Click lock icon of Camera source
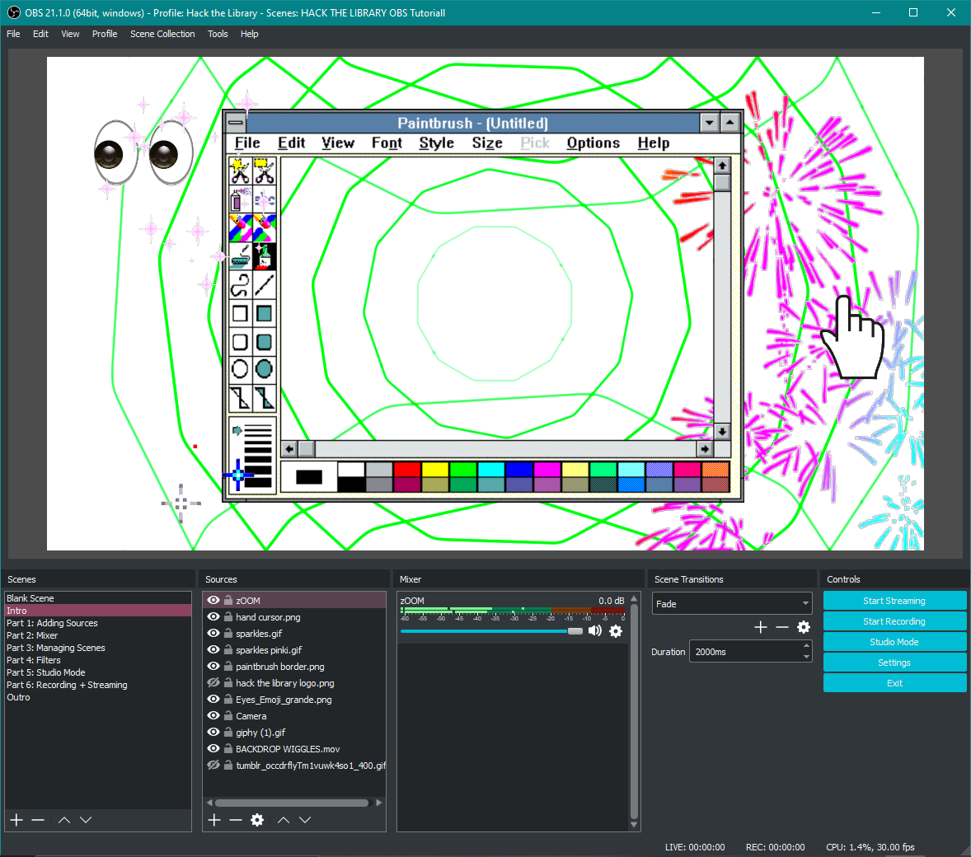The image size is (971, 857). [228, 716]
